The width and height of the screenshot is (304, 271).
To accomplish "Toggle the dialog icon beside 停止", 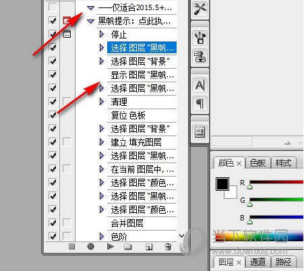I will (67, 34).
